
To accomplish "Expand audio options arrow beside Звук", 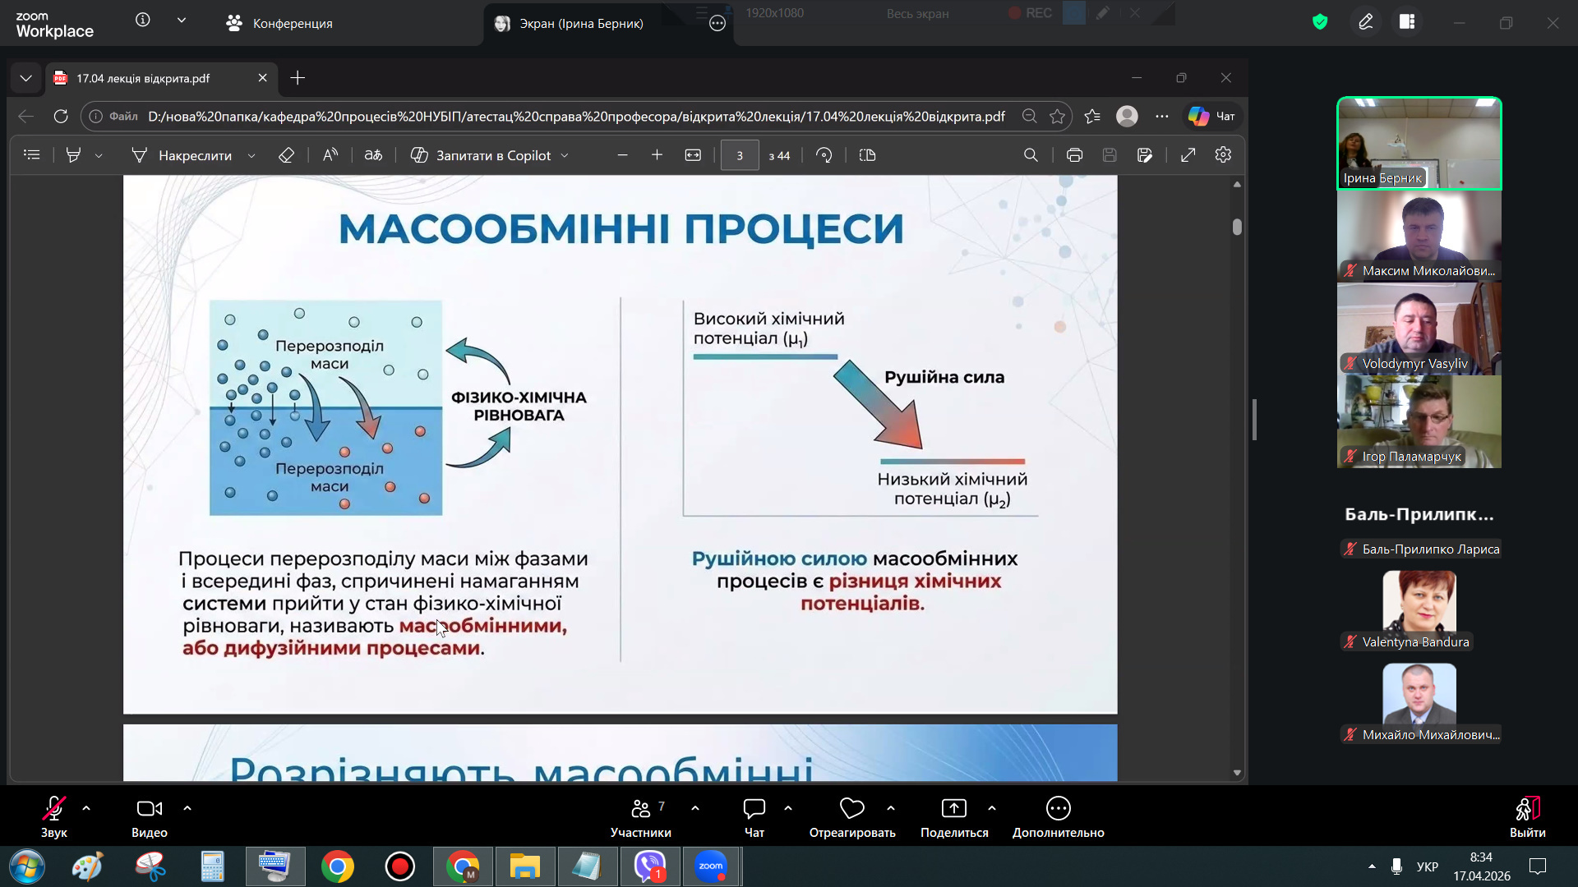I will pos(86,808).
